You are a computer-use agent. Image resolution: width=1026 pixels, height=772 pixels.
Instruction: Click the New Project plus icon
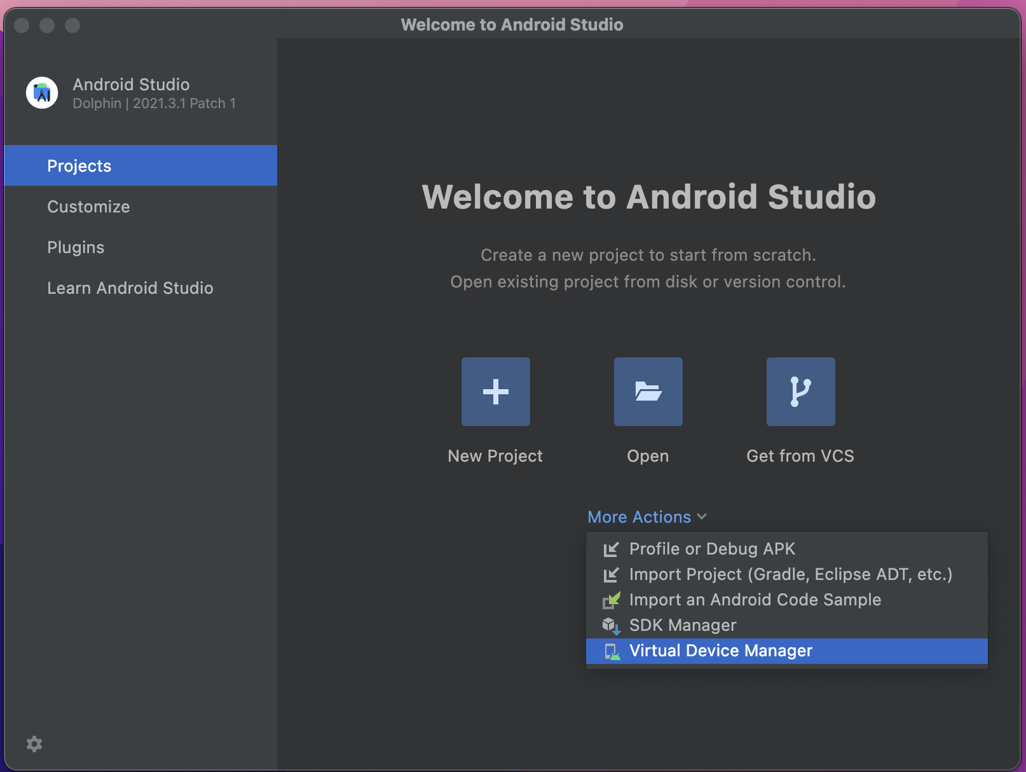tap(495, 391)
